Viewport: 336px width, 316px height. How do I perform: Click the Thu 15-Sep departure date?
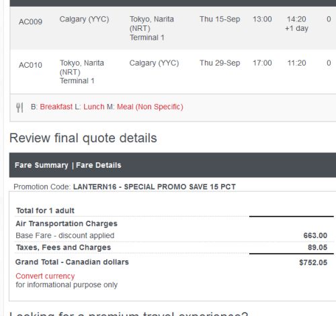(x=220, y=19)
